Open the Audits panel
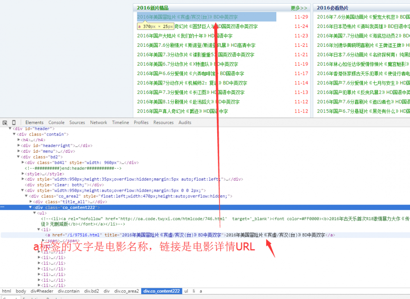 click(184, 122)
